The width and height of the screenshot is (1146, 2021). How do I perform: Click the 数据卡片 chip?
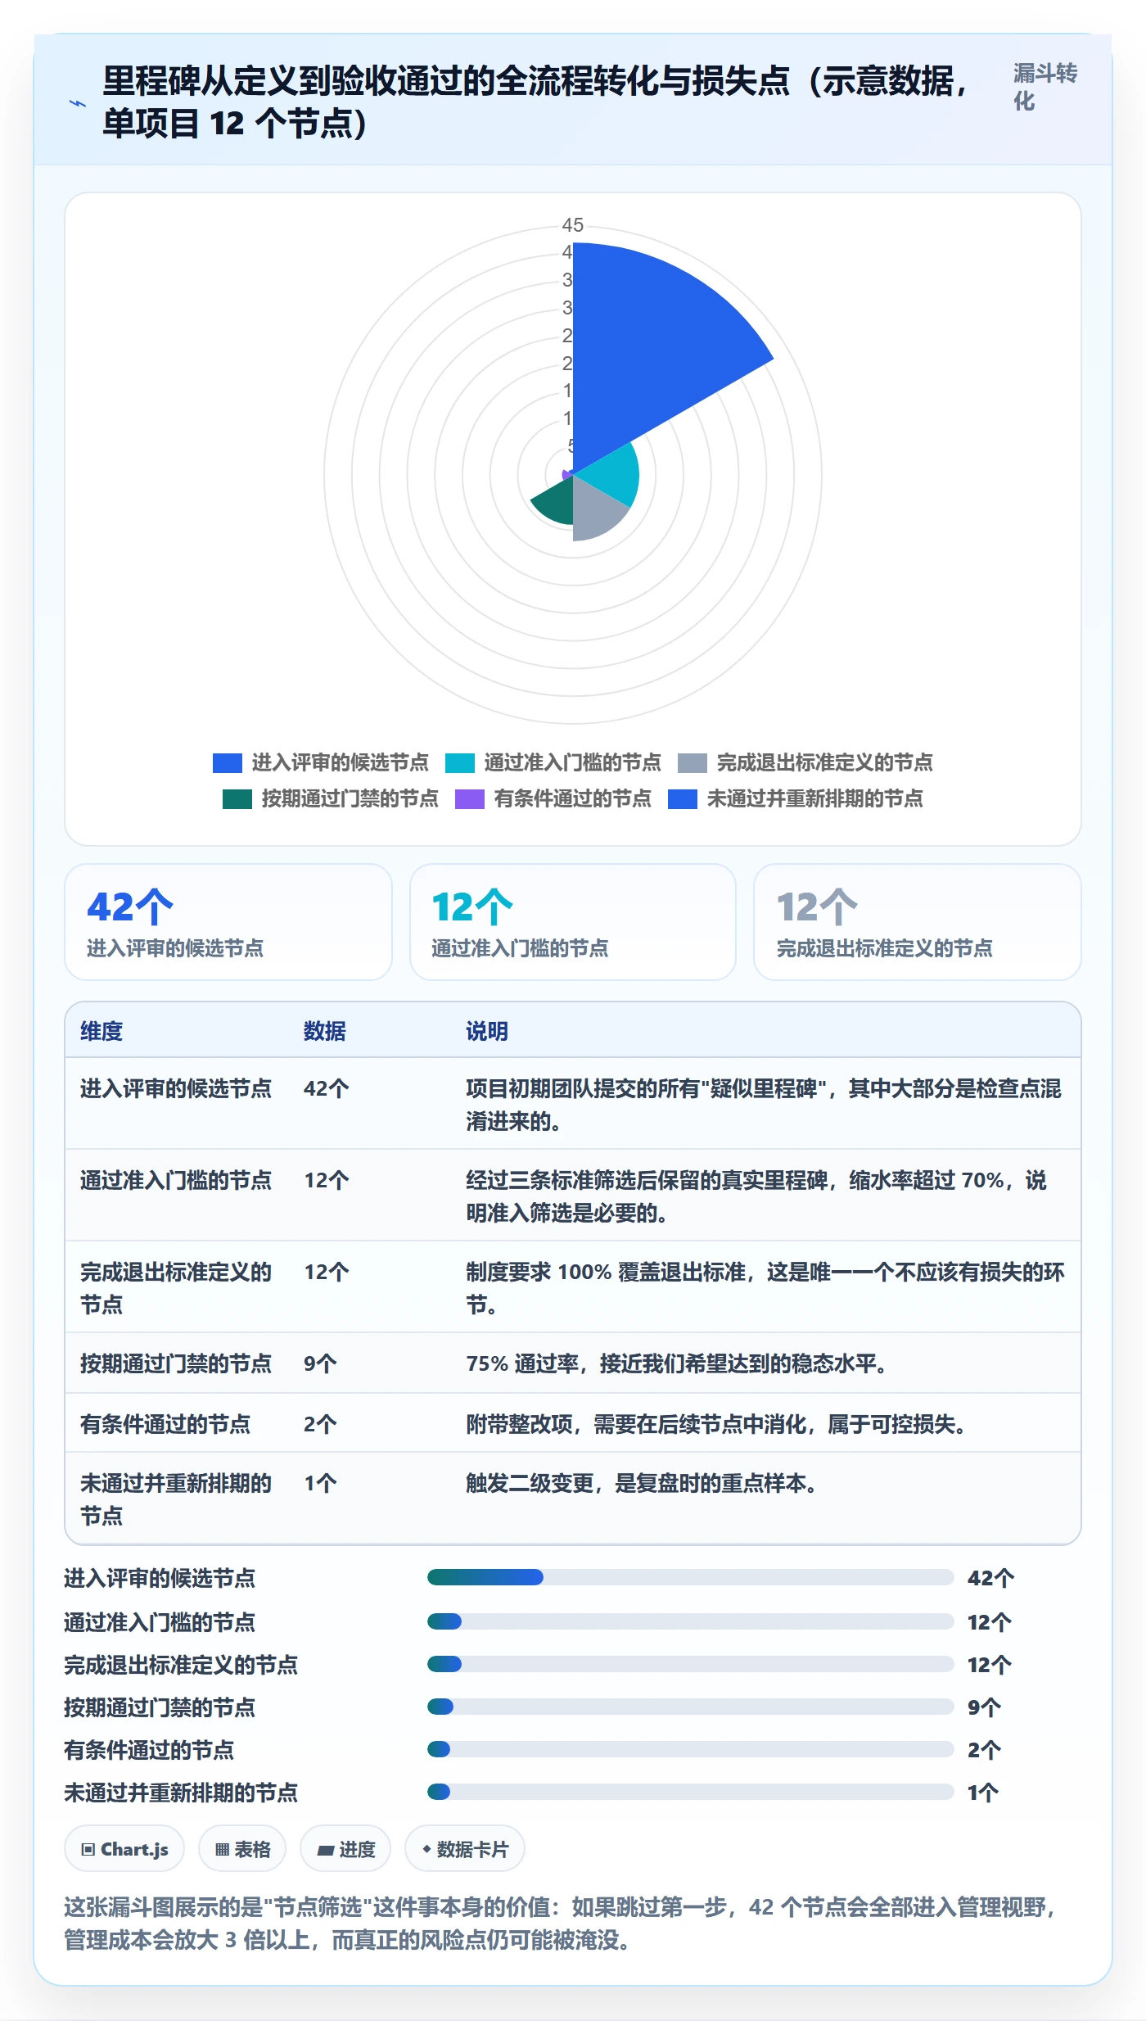[x=465, y=1849]
